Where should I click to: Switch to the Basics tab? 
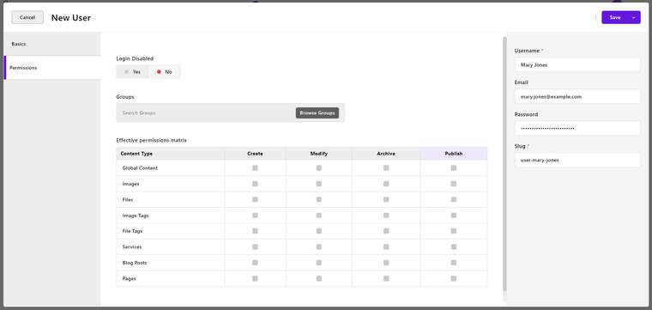click(52, 44)
